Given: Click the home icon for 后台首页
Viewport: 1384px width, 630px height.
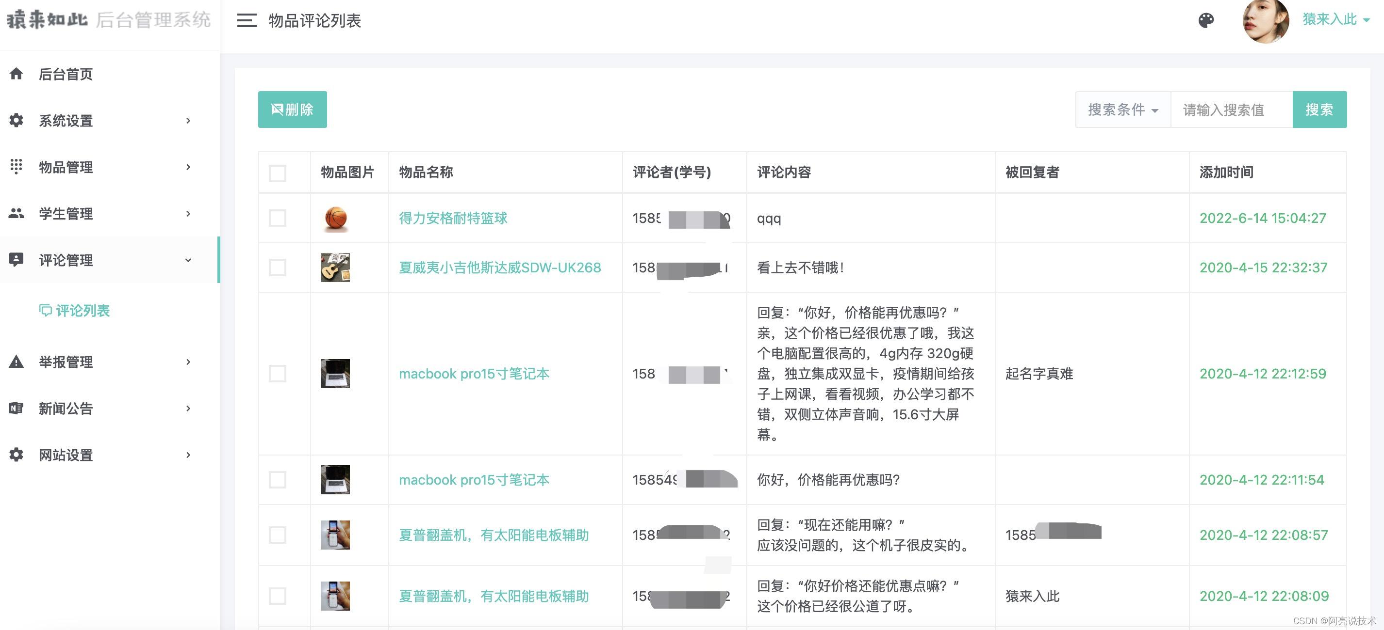Looking at the screenshot, I should (x=16, y=74).
